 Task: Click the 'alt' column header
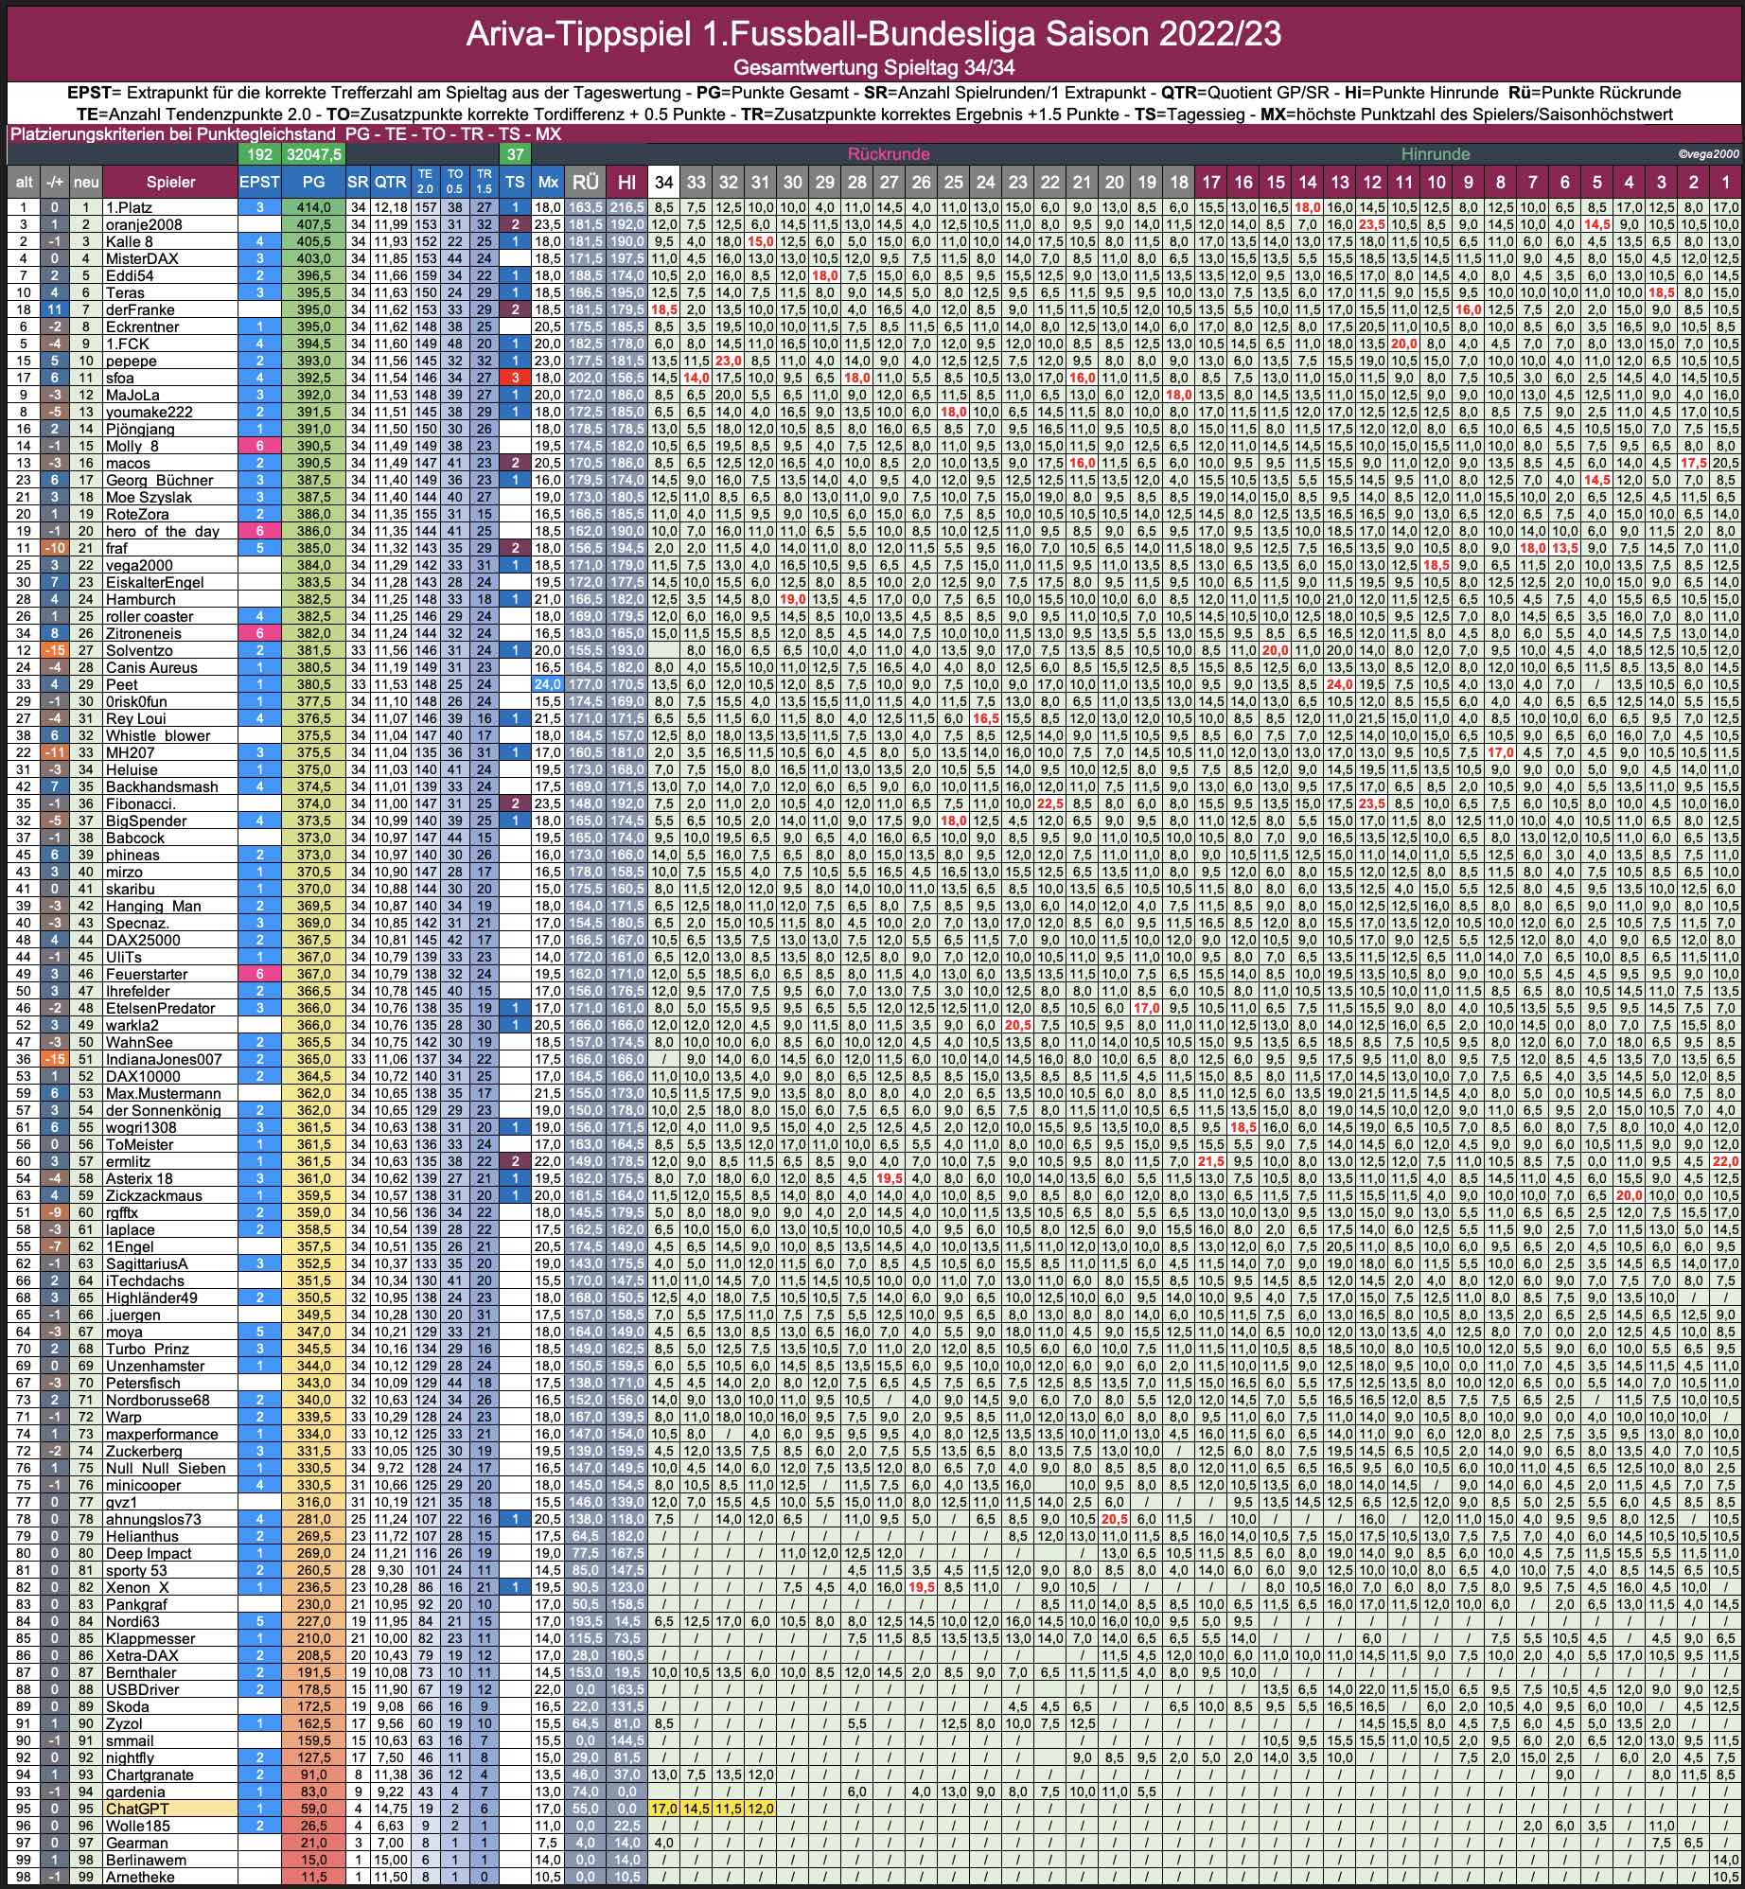point(24,182)
